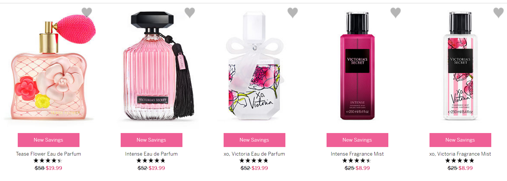The width and height of the screenshot is (507, 181).
Task: Click New Savings for xo, Victoria Eau de Parfum
Action: tap(255, 140)
